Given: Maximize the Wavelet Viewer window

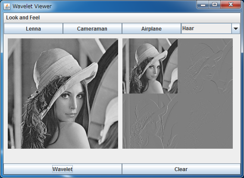Looking at the screenshot, I should point(215,5).
